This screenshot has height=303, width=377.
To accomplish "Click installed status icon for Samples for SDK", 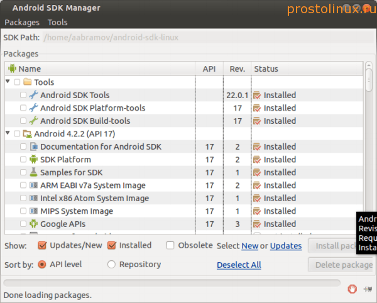I will (x=257, y=172).
